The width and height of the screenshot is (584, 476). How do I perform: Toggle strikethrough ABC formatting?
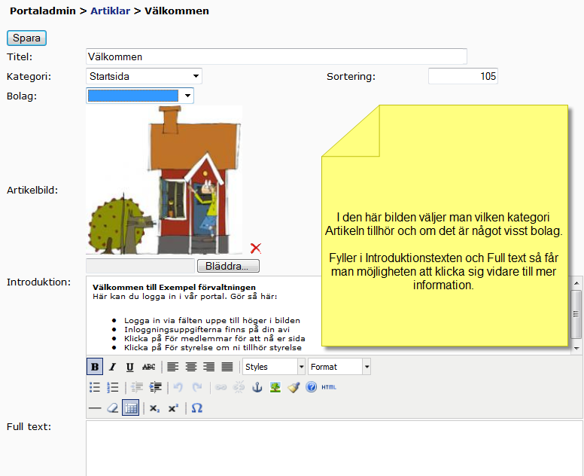pyautogui.click(x=148, y=367)
